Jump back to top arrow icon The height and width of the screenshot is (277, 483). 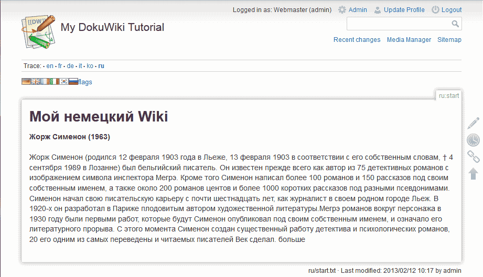pos(474,174)
